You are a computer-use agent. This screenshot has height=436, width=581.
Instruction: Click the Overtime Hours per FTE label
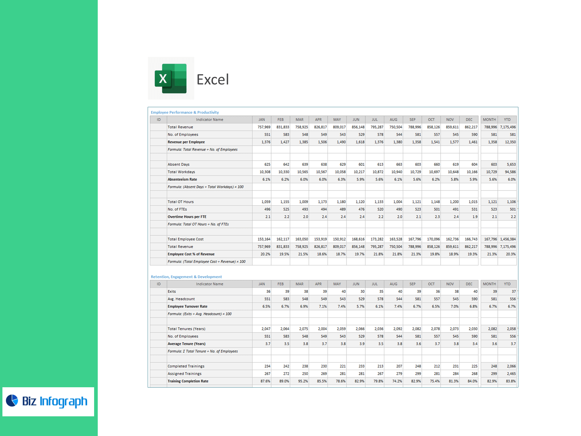point(187,217)
